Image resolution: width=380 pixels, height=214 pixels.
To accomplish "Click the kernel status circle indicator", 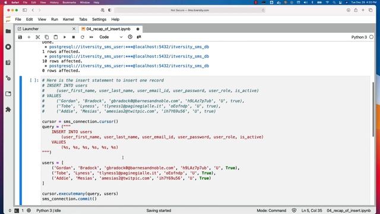I will point(371,37).
